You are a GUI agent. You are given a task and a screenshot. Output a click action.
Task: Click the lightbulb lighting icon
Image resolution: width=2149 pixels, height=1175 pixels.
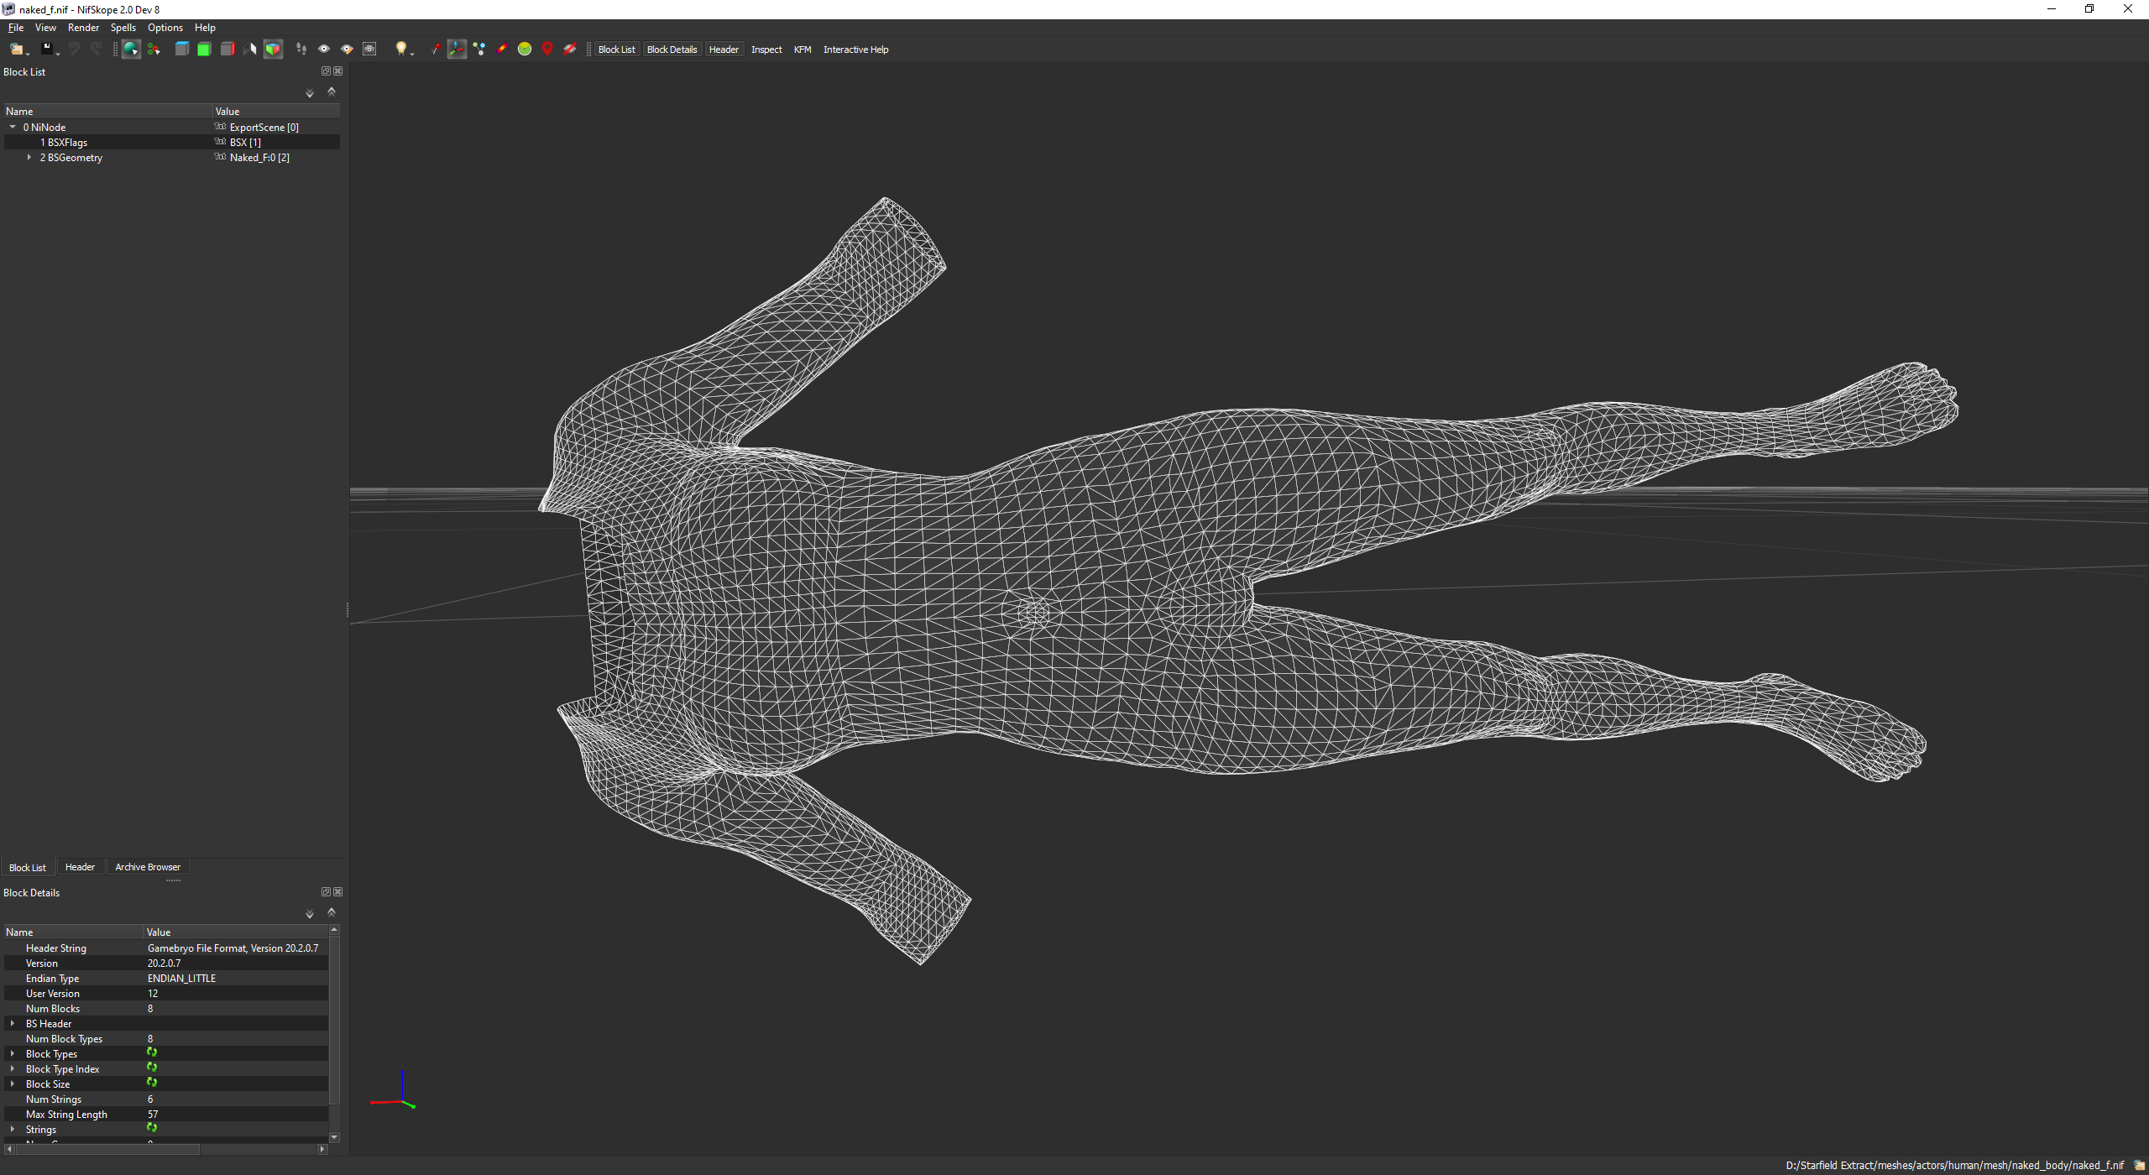(401, 50)
